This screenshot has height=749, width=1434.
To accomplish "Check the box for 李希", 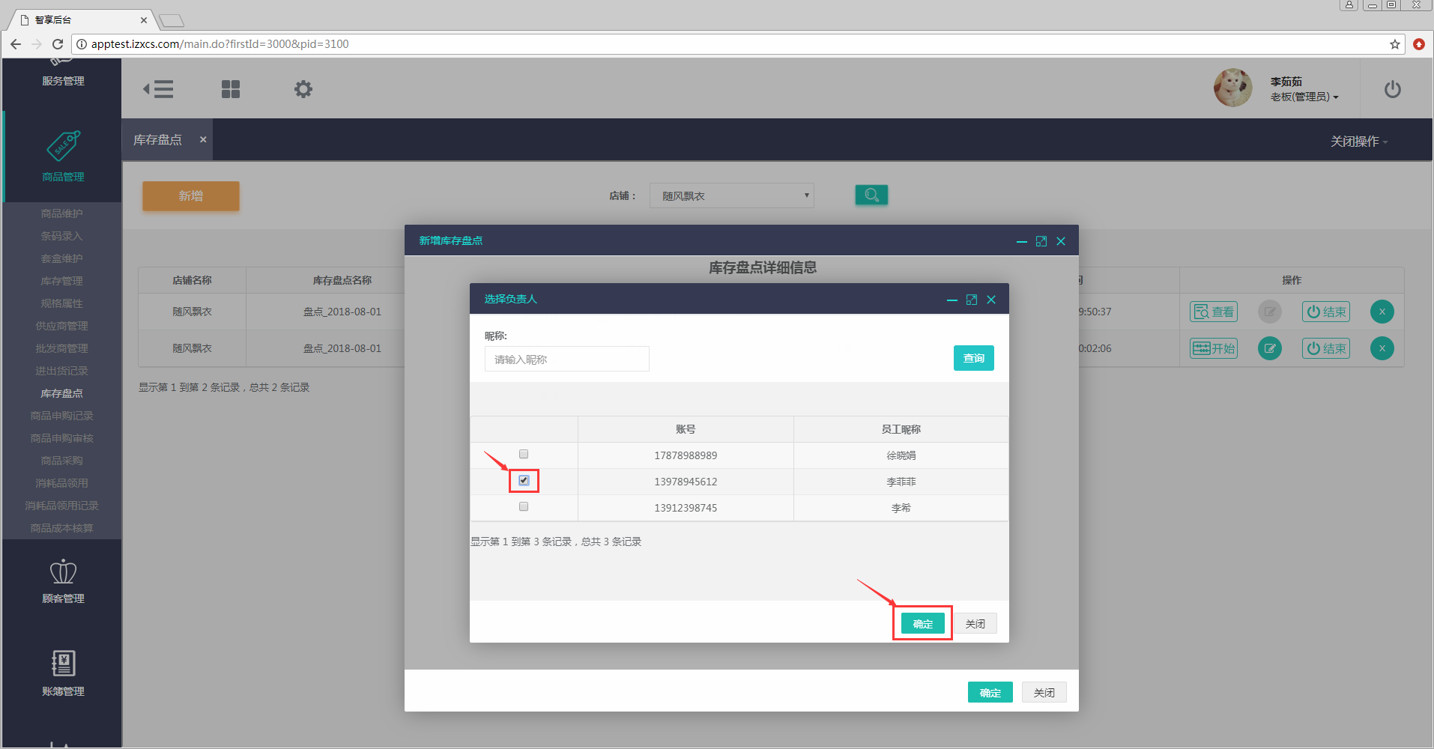I will click(x=524, y=506).
